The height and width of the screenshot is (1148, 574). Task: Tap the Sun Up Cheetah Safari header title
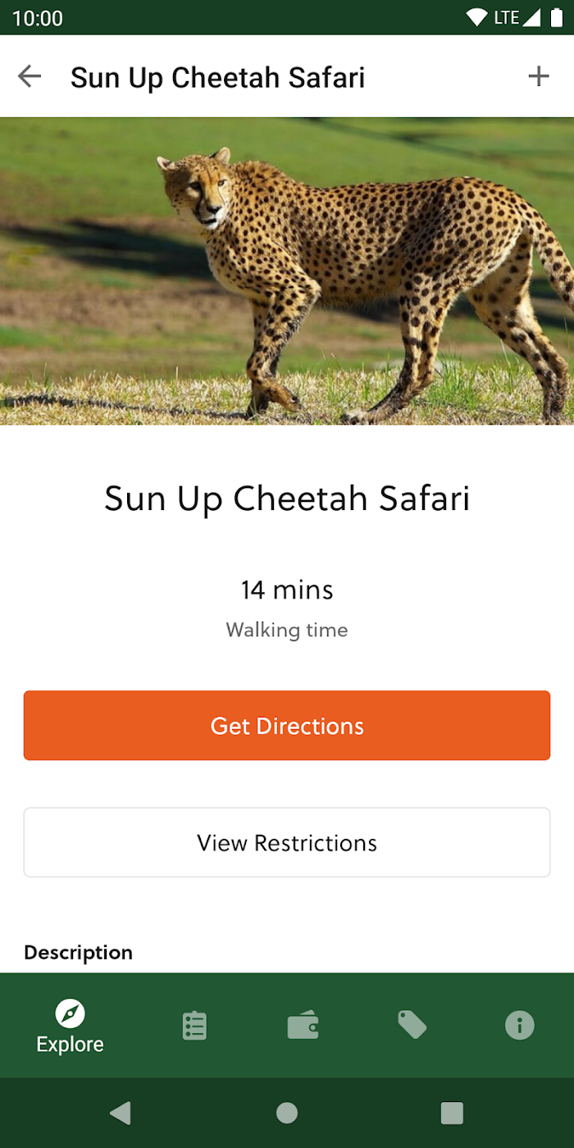(x=217, y=77)
